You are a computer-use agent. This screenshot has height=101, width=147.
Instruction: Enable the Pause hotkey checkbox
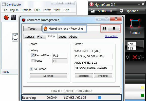point(33,60)
